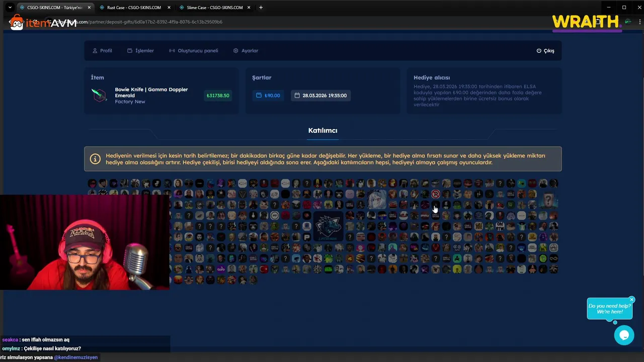This screenshot has width=644, height=362.
Task: Click the Bowie Knife item image
Action: [x=100, y=95]
